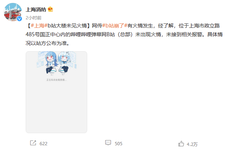Click the gold crown membership icon
Viewport: 225px width, 150px height.
point(50,9)
